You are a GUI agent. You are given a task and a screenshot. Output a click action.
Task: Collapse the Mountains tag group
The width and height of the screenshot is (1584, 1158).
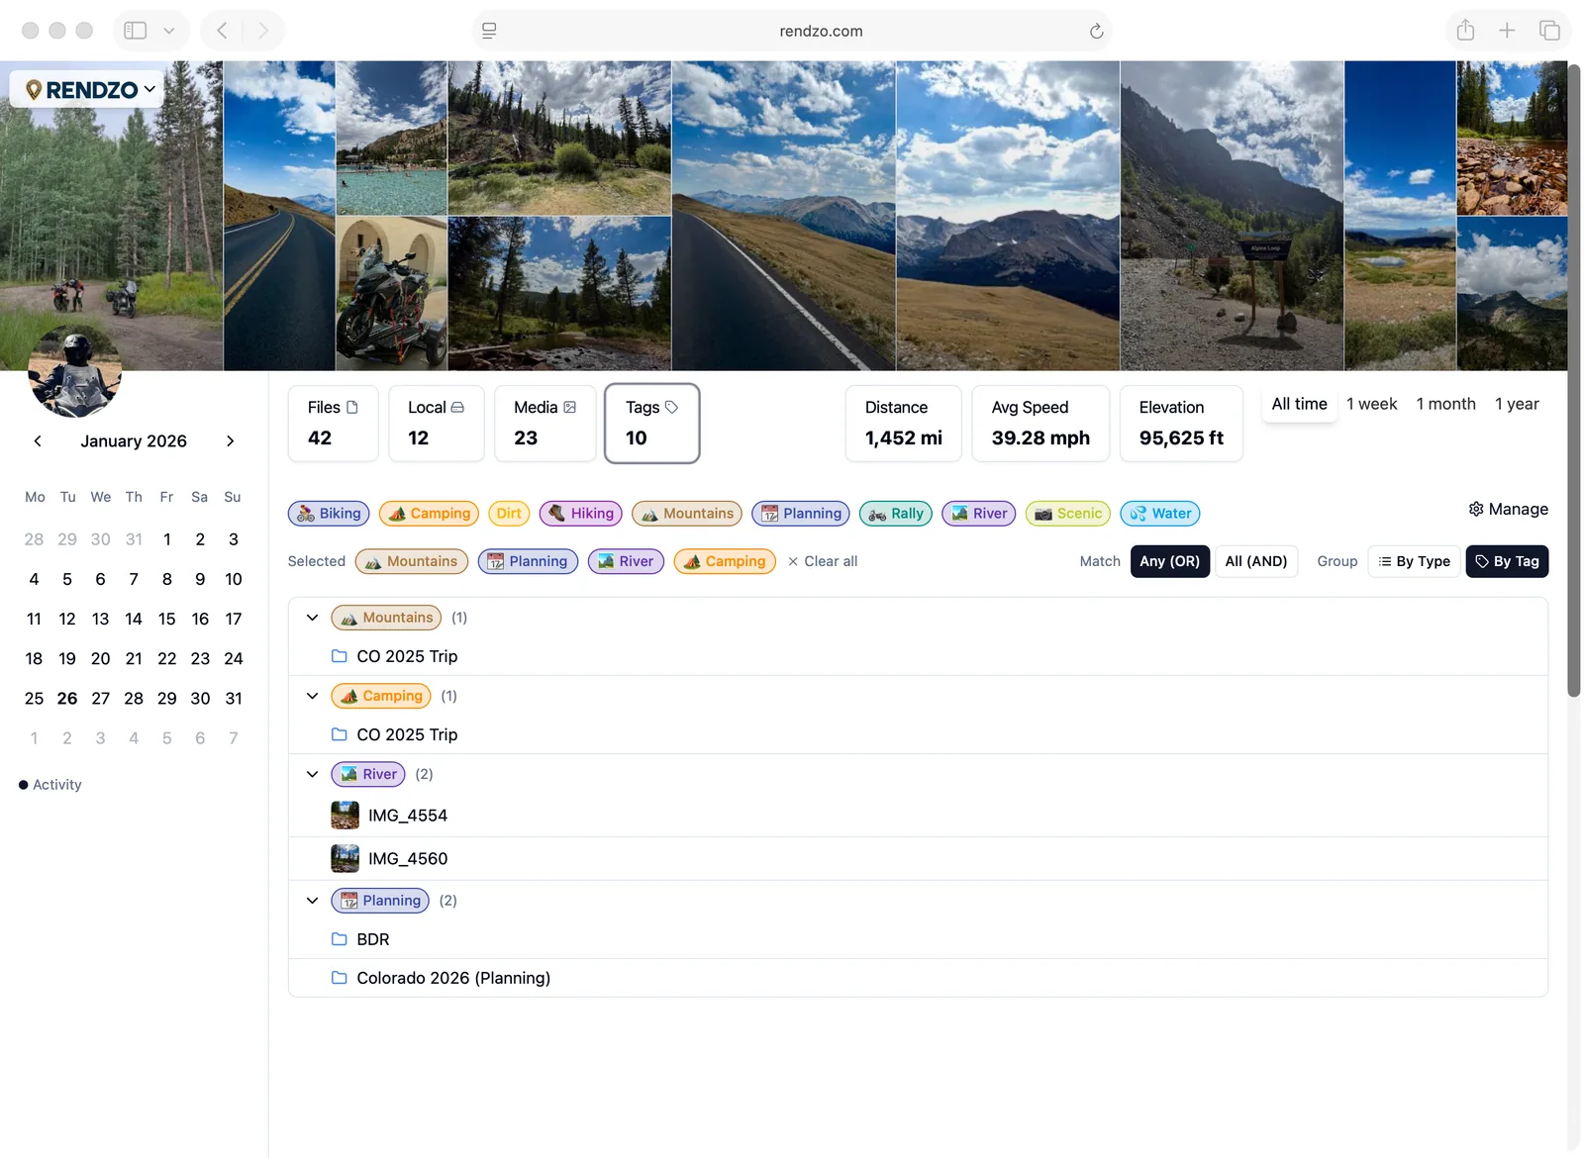312,617
